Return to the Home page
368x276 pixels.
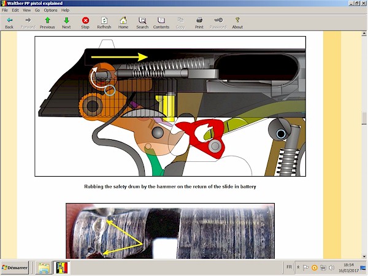[123, 23]
